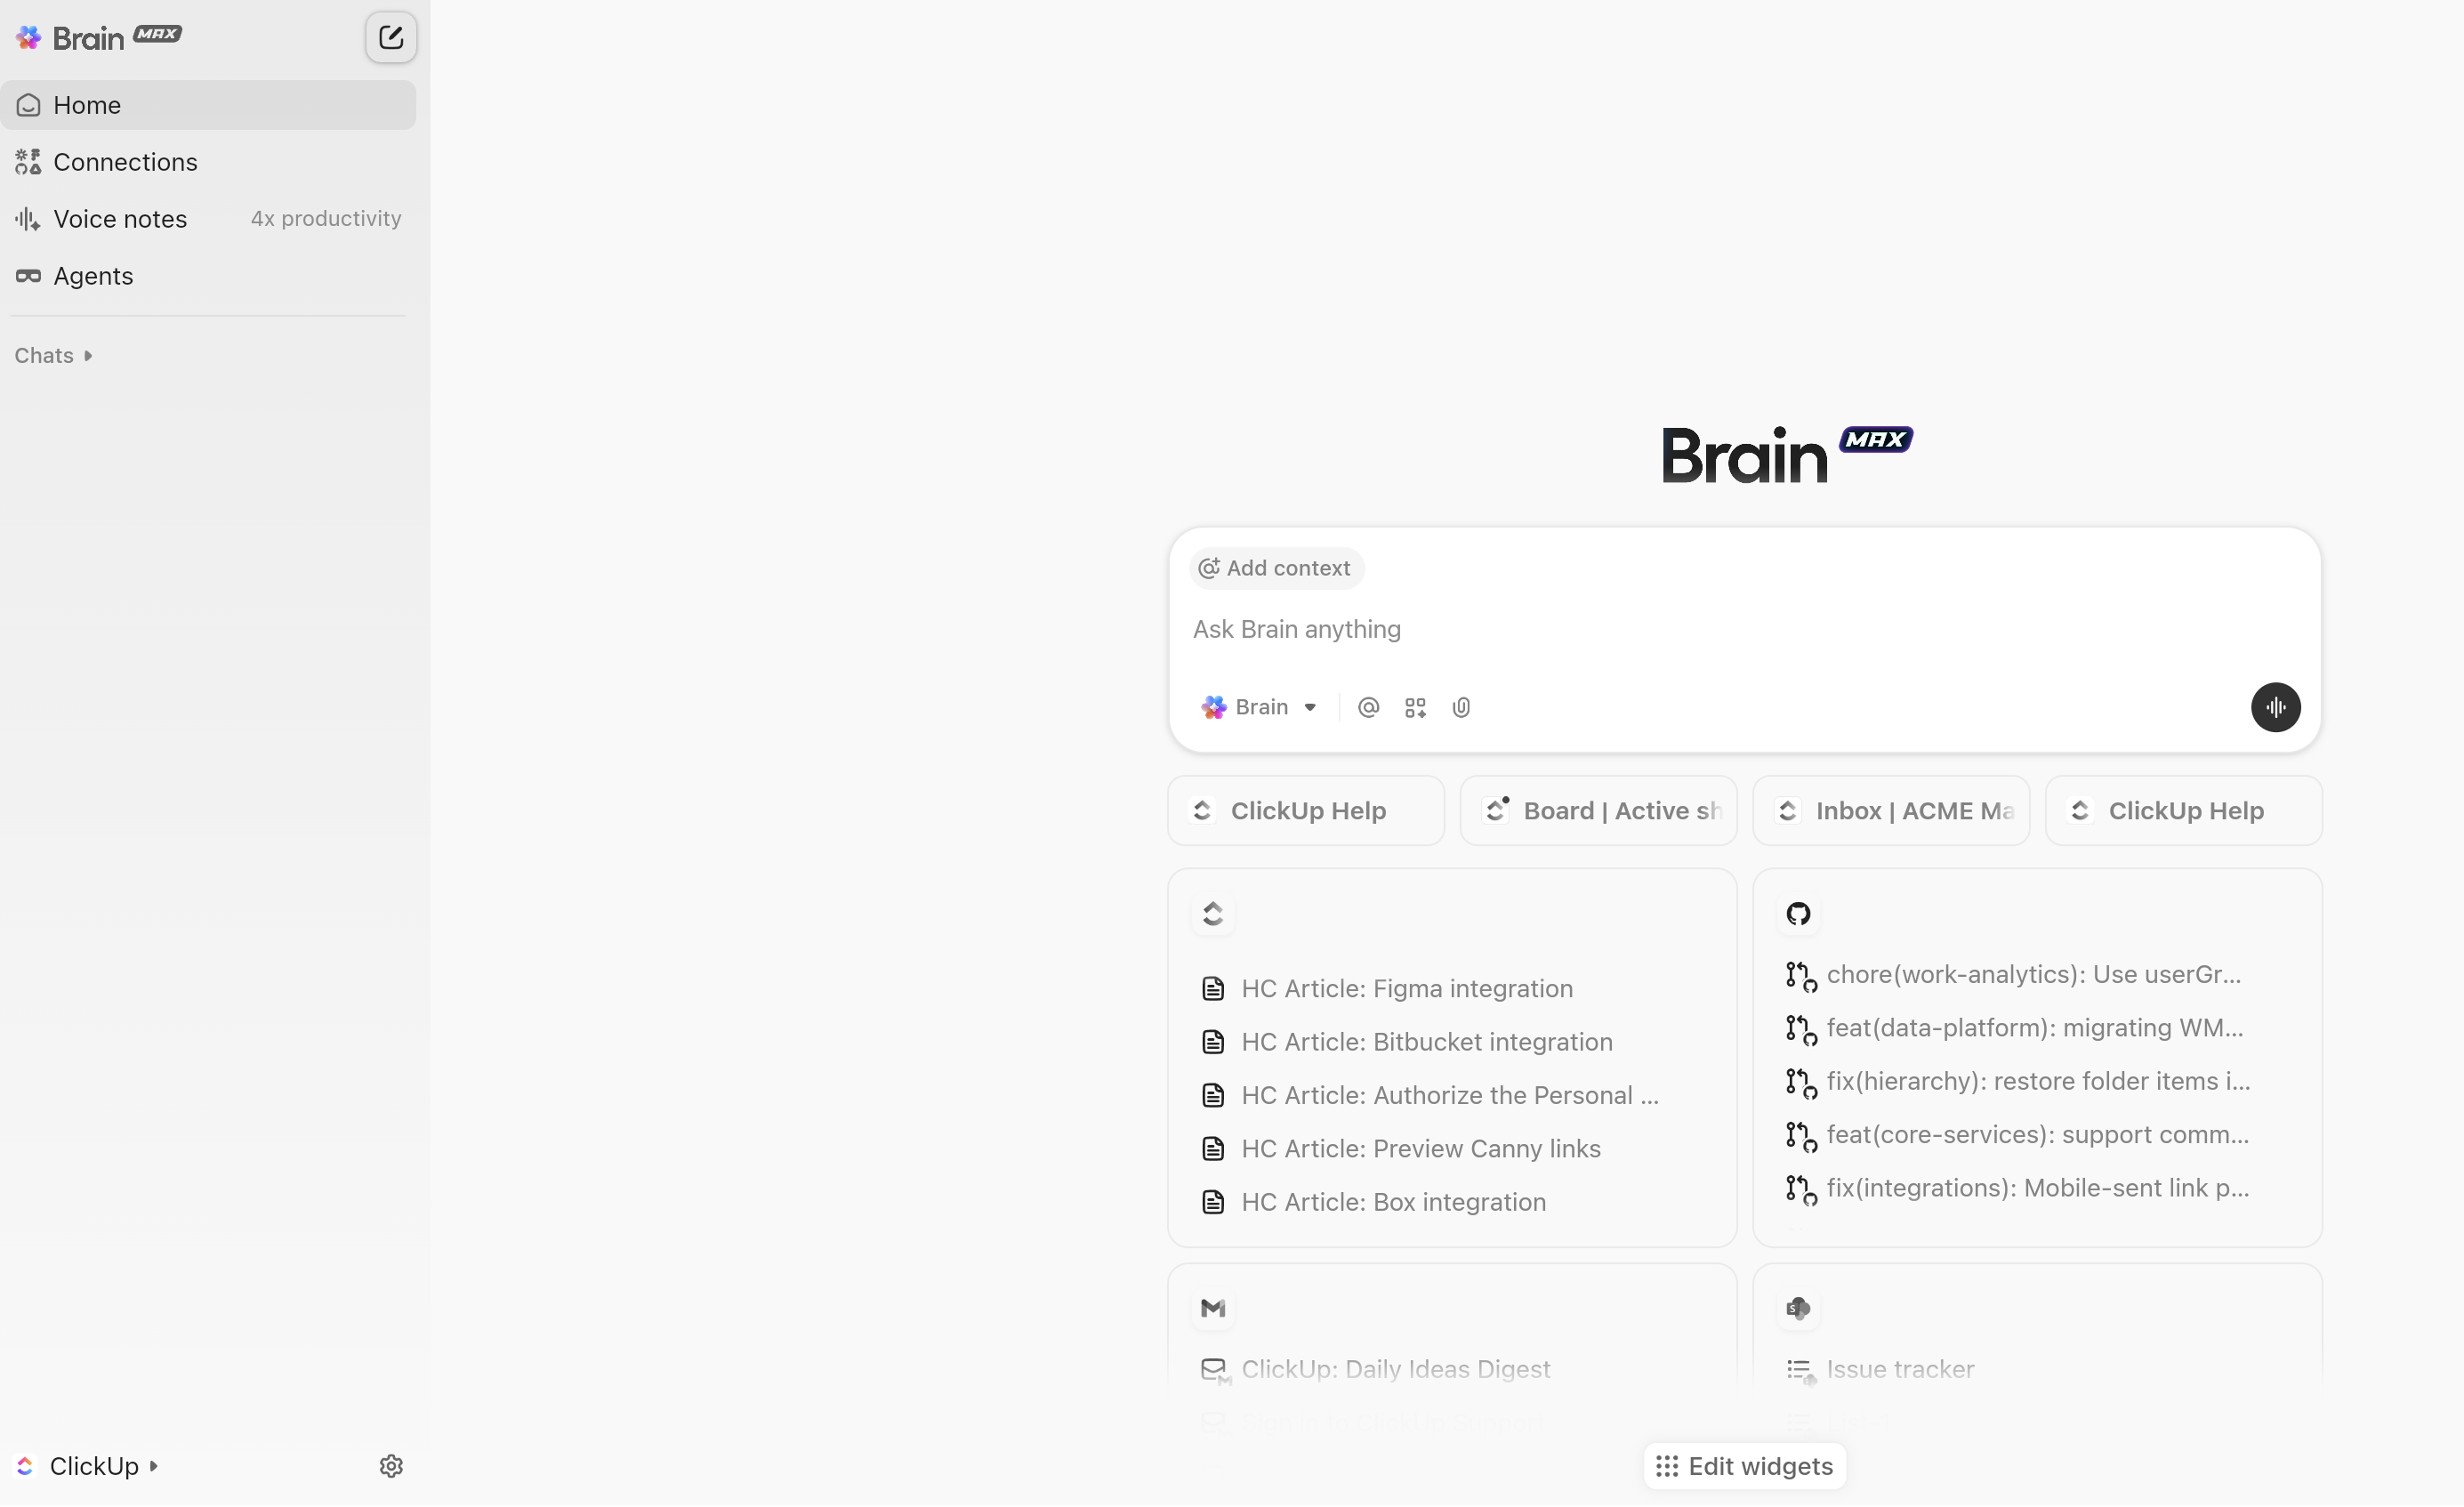Screen dimensions: 2464x1507
Task: Focus the Ask Brain anything field
Action: click(x=1744, y=630)
